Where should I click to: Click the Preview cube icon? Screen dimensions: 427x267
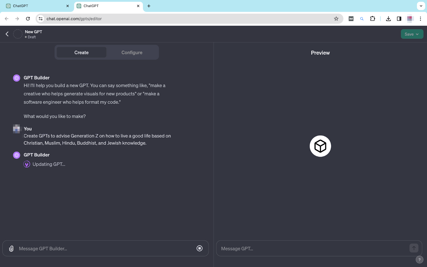(x=320, y=146)
